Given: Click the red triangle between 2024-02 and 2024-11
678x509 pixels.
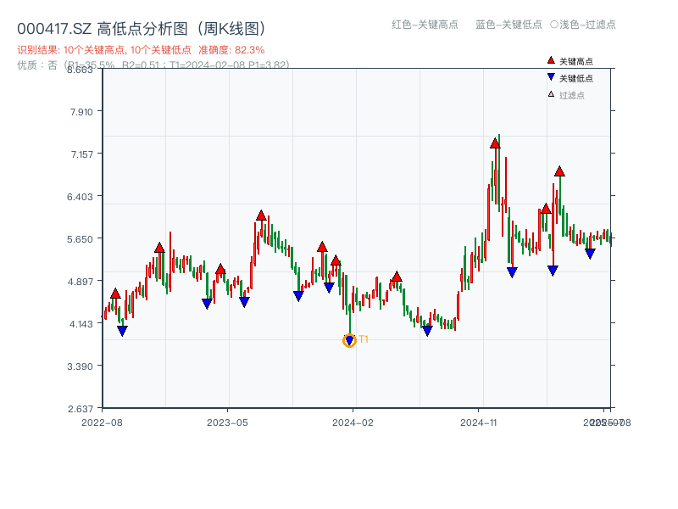Looking at the screenshot, I should (397, 277).
